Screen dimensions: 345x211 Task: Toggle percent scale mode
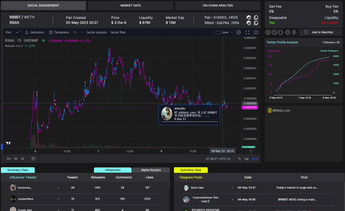pos(239,159)
